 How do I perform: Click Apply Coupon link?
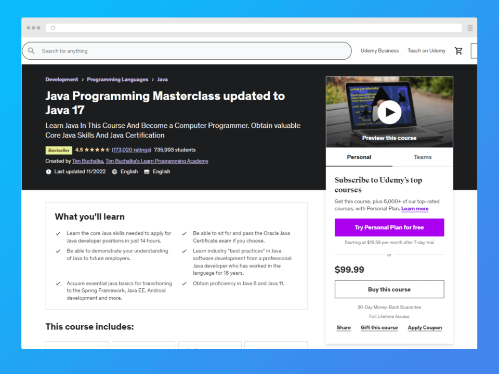(x=425, y=328)
